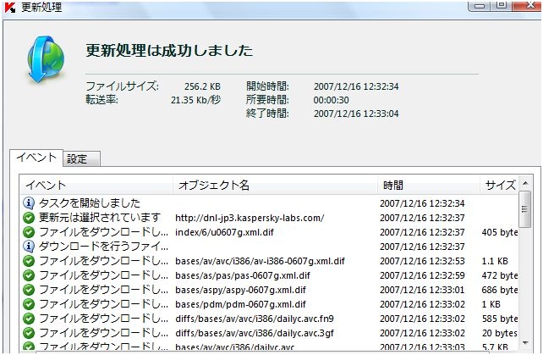Click the 2007/12/16 12:32:53 time cell
The image size is (543, 355).
click(422, 261)
